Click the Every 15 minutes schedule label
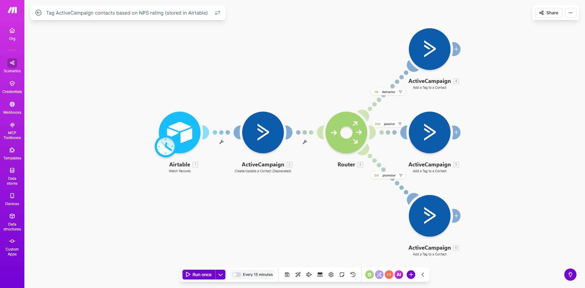This screenshot has width=585, height=288. 258,275
